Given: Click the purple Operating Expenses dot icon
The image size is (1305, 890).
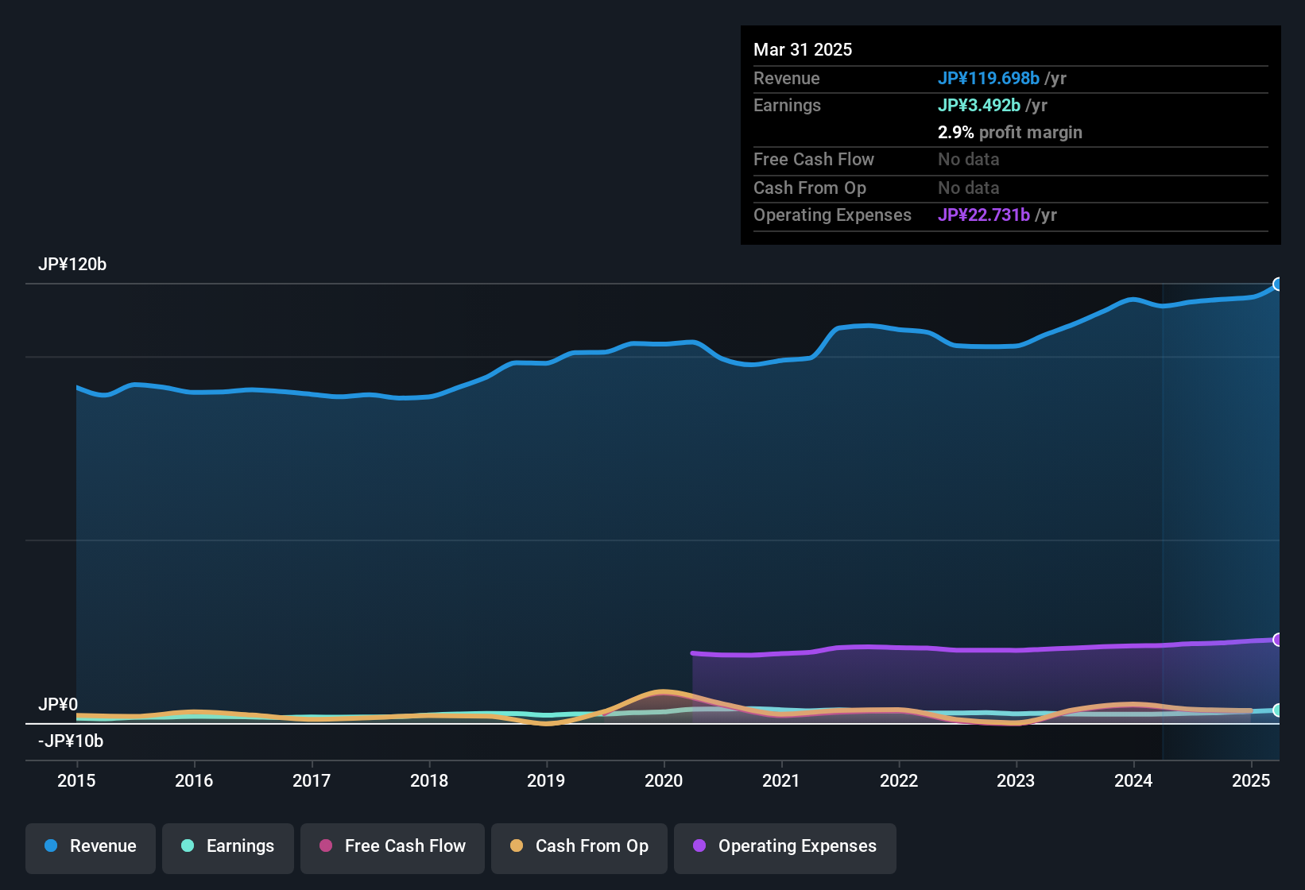Looking at the screenshot, I should point(699,847).
